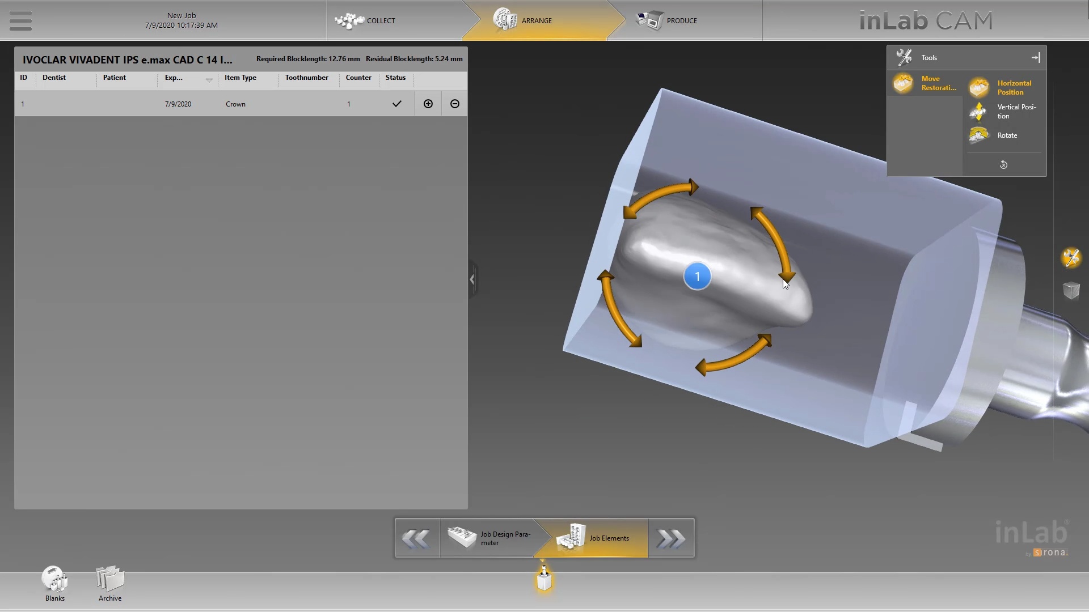Click the navigation back arrows button
The image size is (1089, 612).
tap(417, 538)
